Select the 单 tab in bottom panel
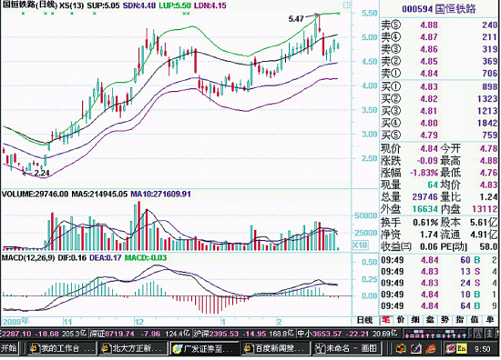 point(489,320)
